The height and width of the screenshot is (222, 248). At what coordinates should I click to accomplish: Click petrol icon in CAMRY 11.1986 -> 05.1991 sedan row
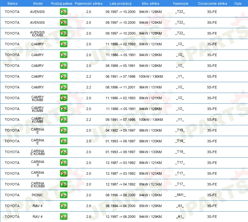click(x=63, y=55)
